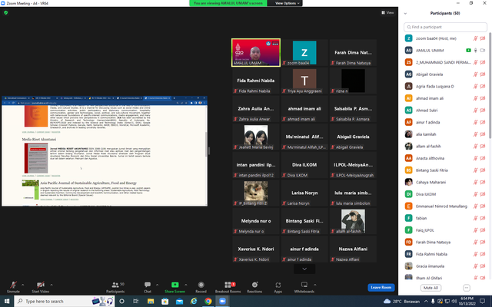The width and height of the screenshot is (492, 307).
Task: Select Gracia imanuela in participant list
Action: [445, 266]
